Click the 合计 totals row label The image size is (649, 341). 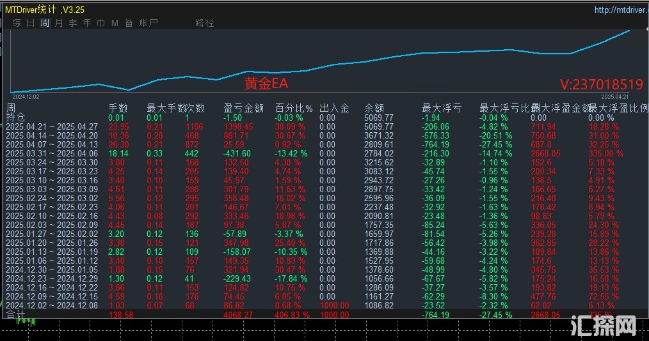coord(15,315)
